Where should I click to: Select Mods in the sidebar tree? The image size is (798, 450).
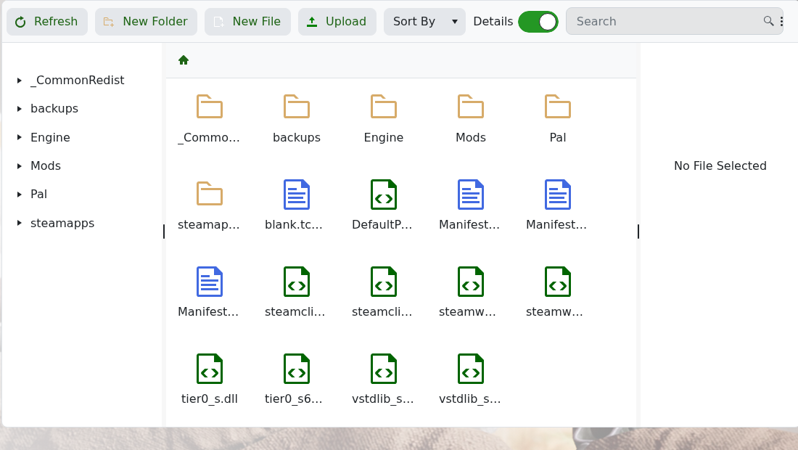coord(46,166)
